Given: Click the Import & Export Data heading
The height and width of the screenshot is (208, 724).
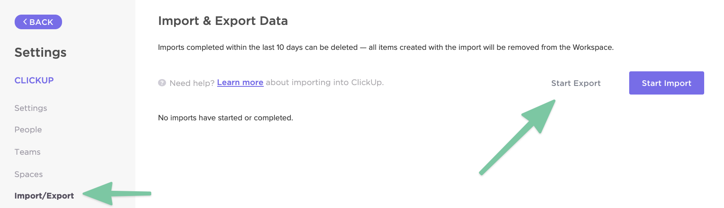Looking at the screenshot, I should [223, 21].
